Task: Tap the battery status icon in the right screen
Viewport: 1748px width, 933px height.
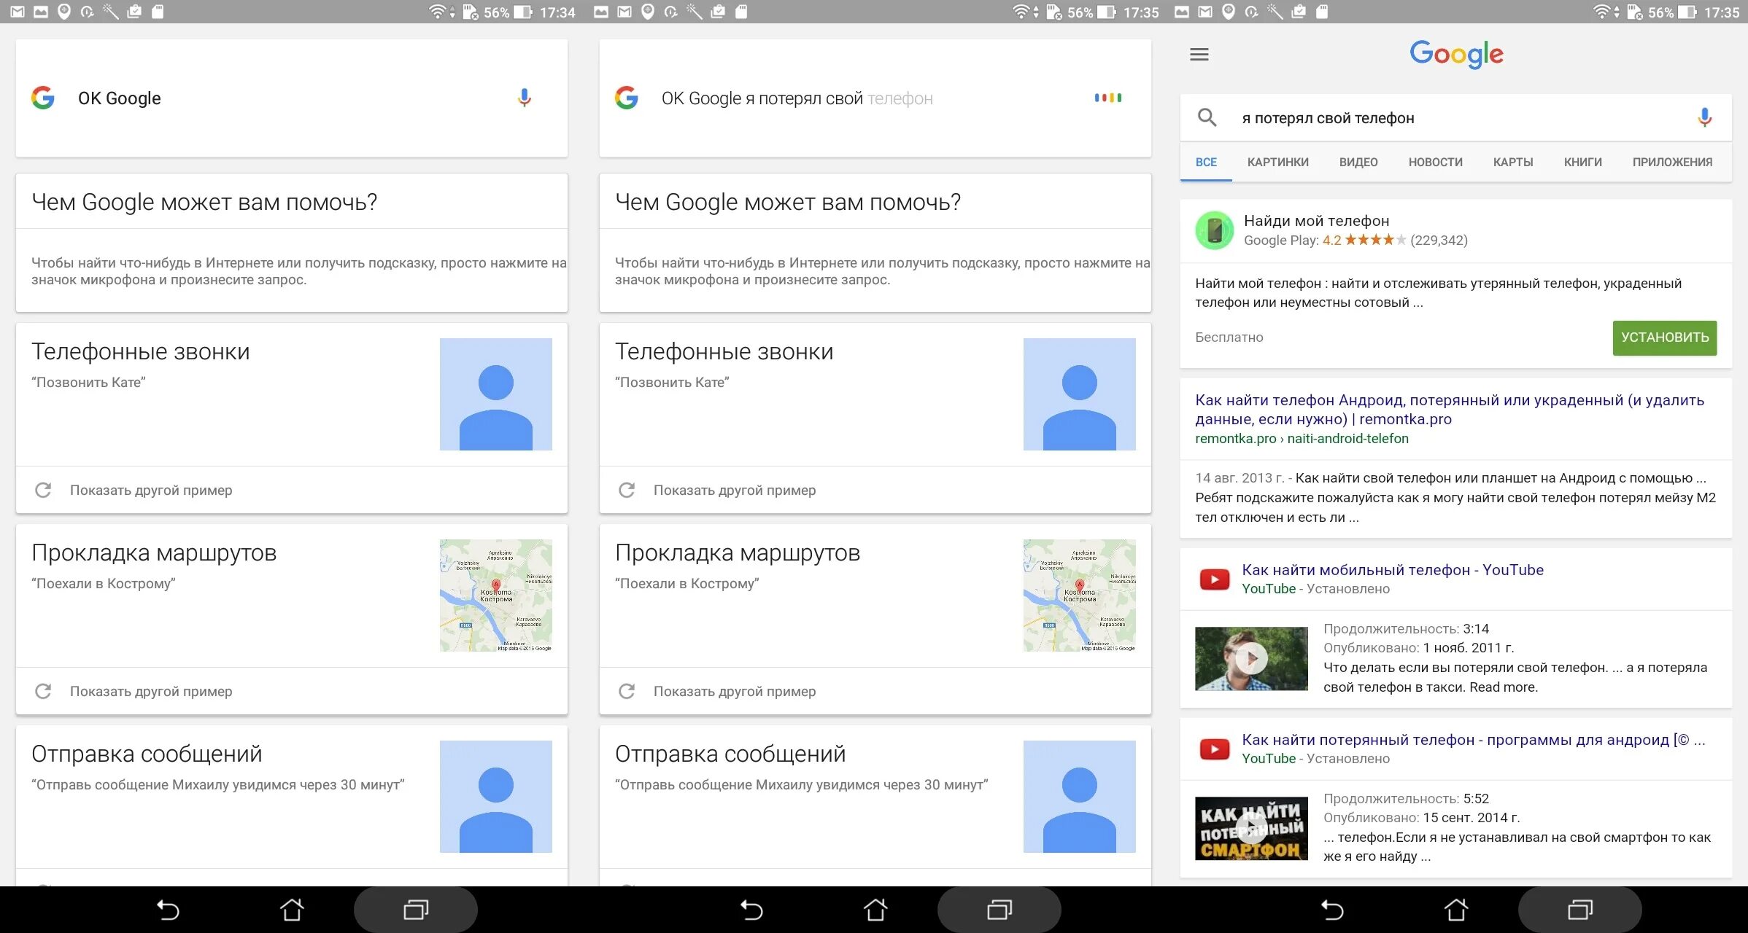Action: 1687,12
